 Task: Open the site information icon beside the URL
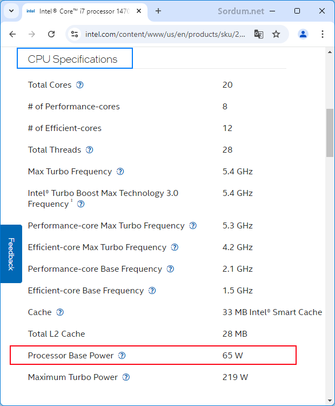[75, 34]
